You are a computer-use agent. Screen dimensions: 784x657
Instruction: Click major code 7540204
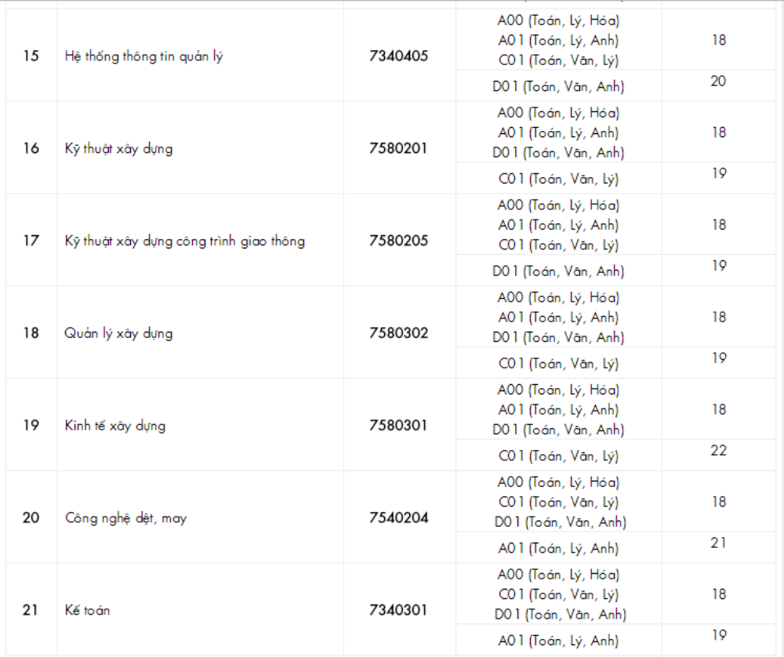pyautogui.click(x=399, y=518)
